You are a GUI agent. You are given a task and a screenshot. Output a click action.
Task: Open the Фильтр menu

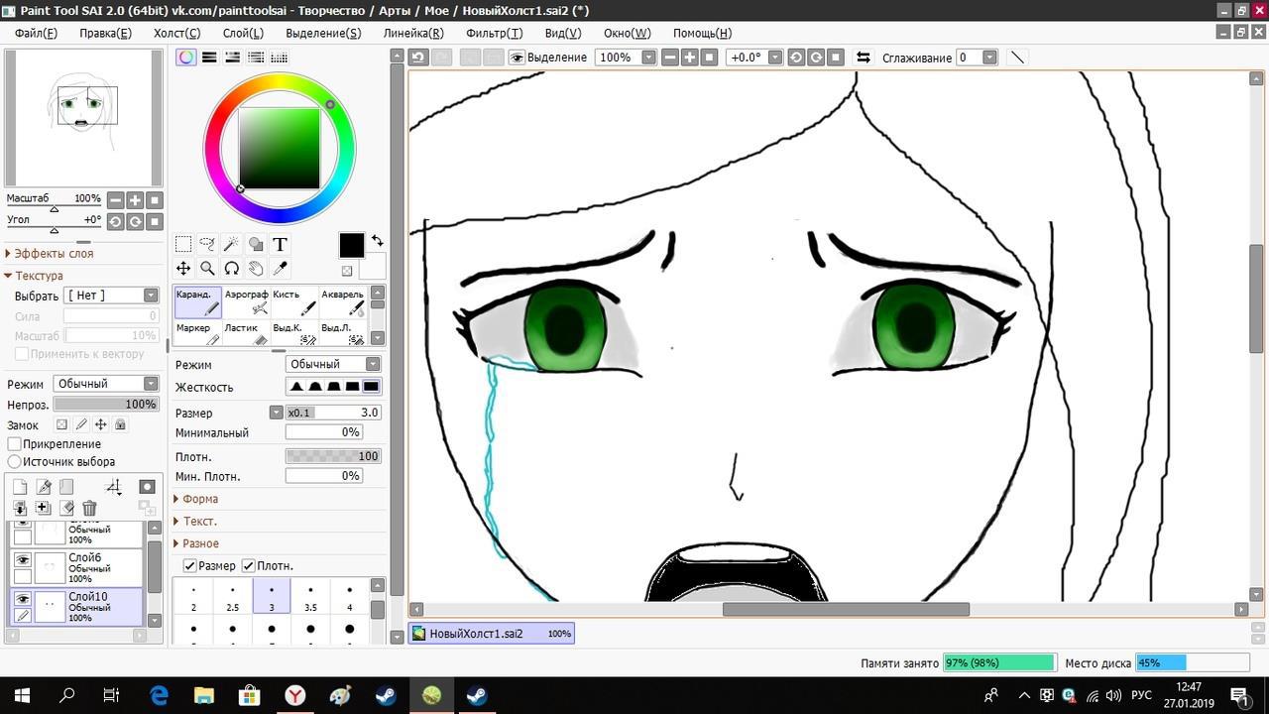(494, 33)
